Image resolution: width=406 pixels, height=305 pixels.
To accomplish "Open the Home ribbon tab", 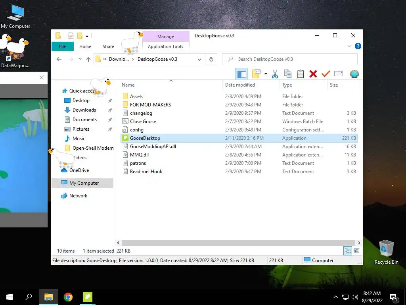I will click(85, 46).
